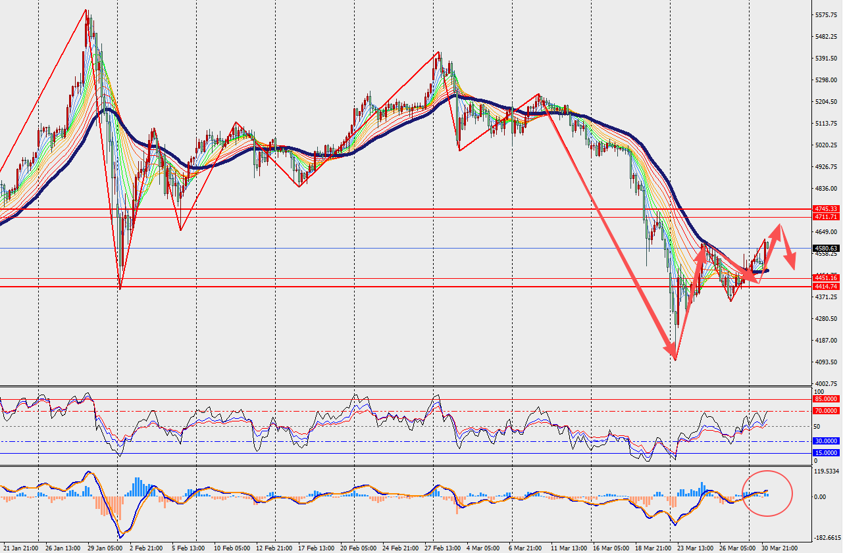The height and width of the screenshot is (553, 843).
Task: Click the 70.0000 red indicator level label
Action: click(825, 411)
